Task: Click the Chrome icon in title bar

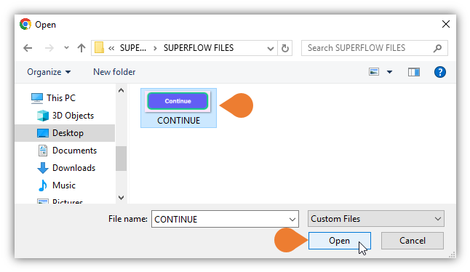Action: pos(25,24)
